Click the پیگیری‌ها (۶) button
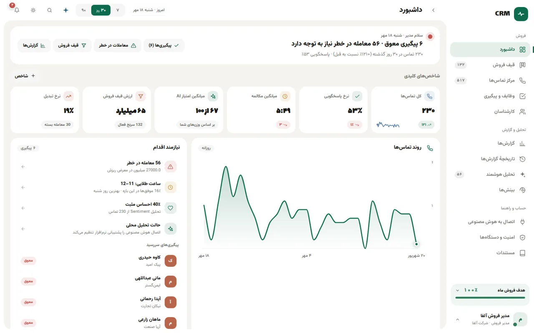Image resolution: width=534 pixels, height=333 pixels. point(164,45)
